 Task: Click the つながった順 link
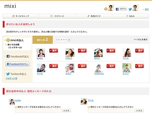(11, 78)
